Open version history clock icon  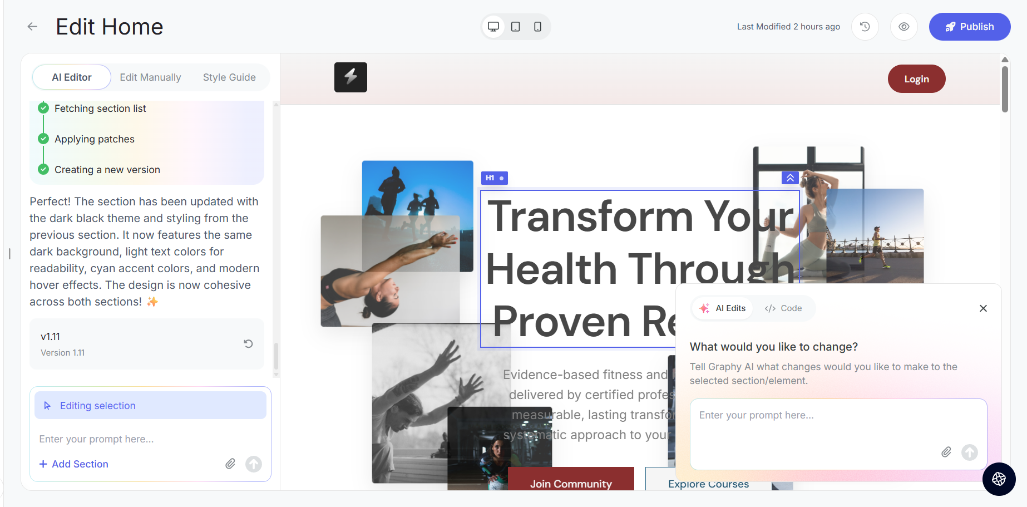pos(865,27)
